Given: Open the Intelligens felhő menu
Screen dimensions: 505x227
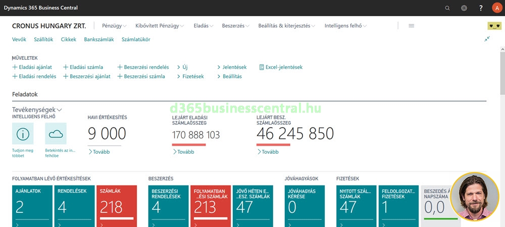Looking at the screenshot, I should pos(345,26).
